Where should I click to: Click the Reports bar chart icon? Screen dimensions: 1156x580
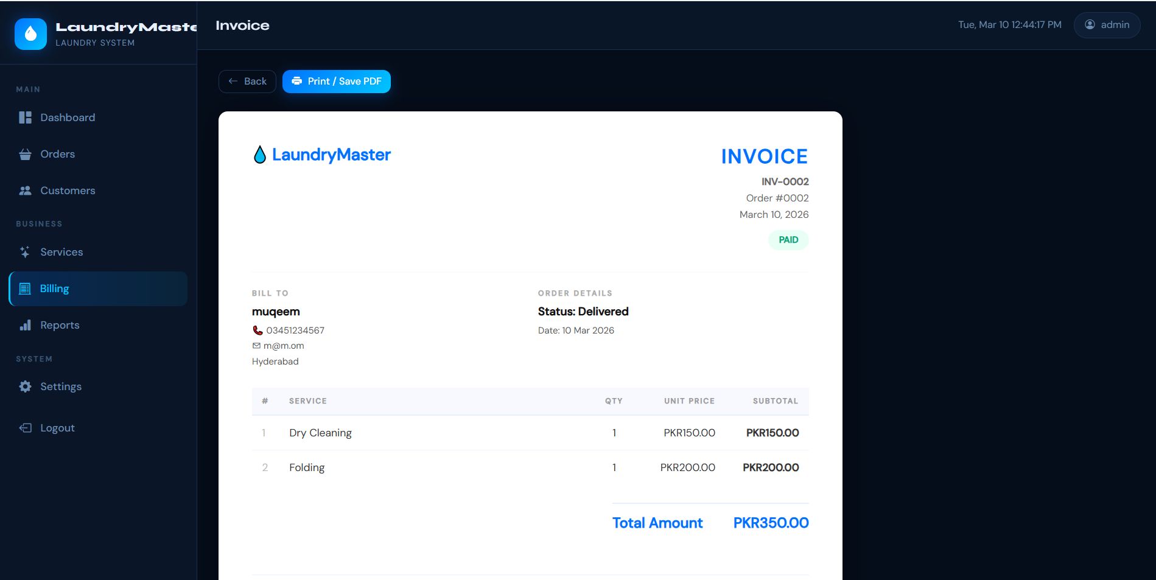click(25, 325)
